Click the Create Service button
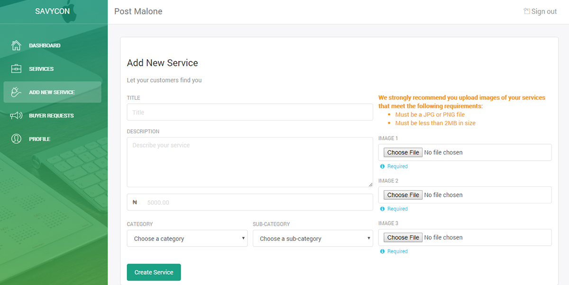 click(154, 272)
